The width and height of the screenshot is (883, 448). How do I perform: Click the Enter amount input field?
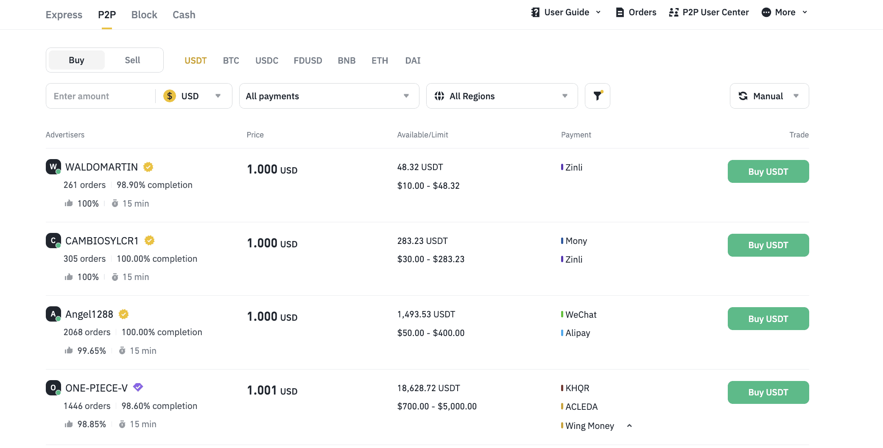[x=100, y=96]
